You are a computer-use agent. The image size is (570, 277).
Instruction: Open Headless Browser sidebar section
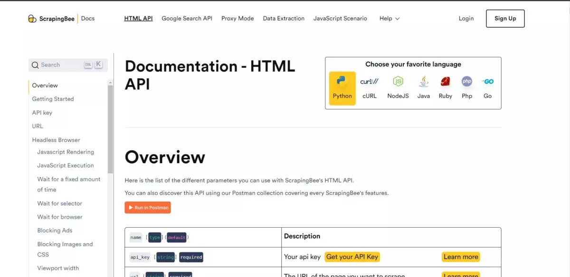point(56,140)
